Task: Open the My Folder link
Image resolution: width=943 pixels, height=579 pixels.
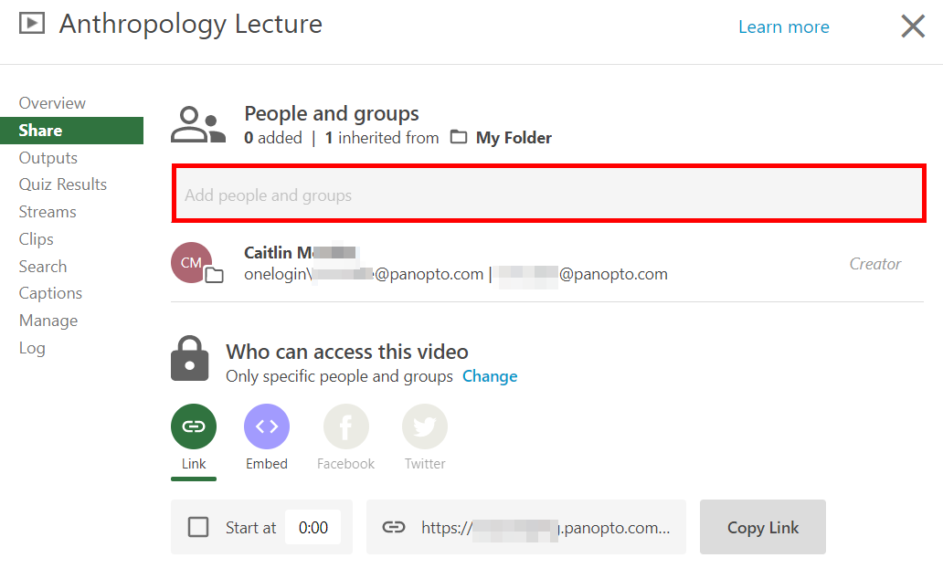Action: tap(514, 138)
